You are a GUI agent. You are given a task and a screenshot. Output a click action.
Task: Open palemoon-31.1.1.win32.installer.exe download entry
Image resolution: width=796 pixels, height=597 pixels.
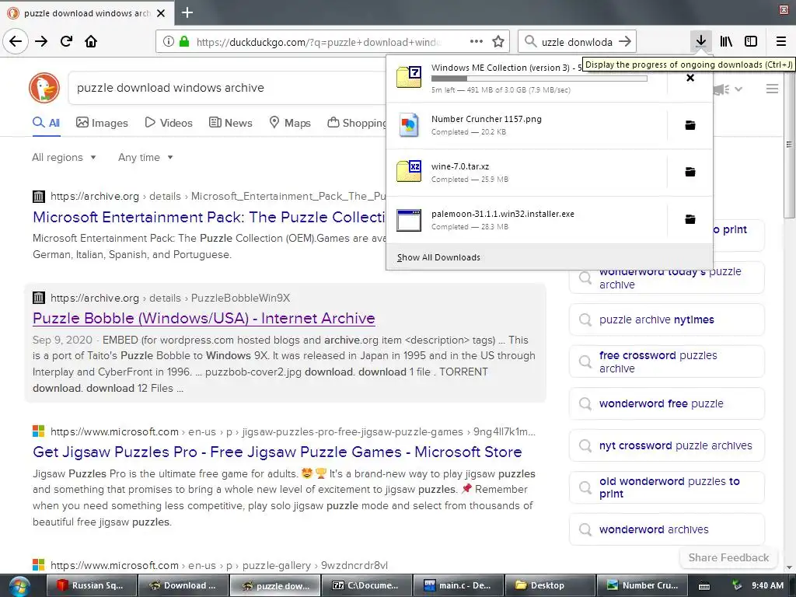[x=526, y=219]
